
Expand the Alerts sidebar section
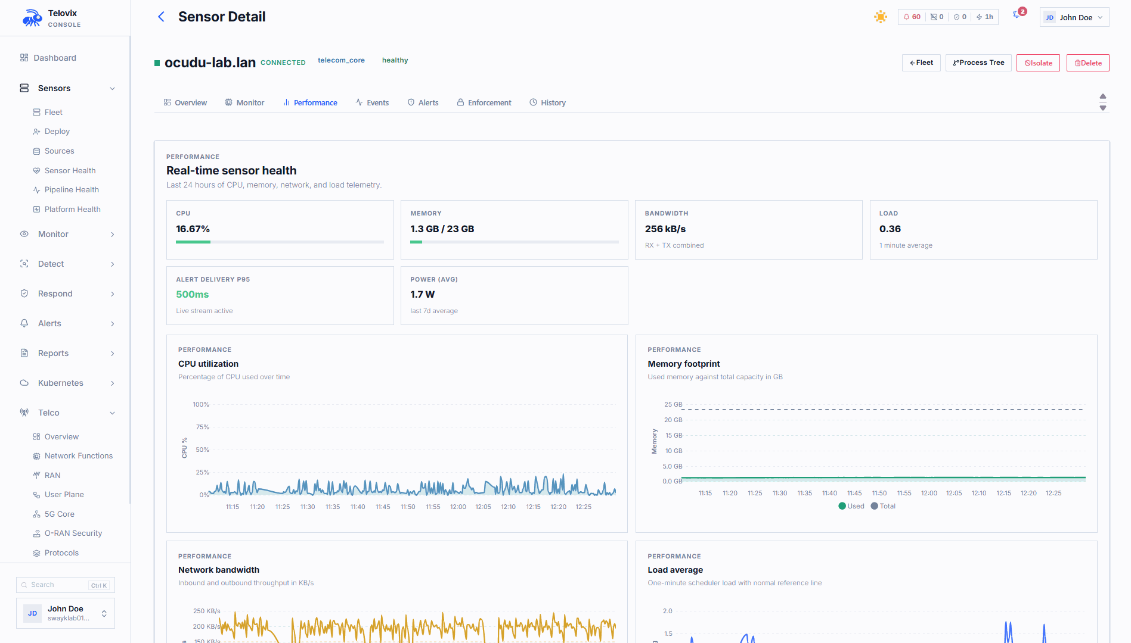pos(67,323)
